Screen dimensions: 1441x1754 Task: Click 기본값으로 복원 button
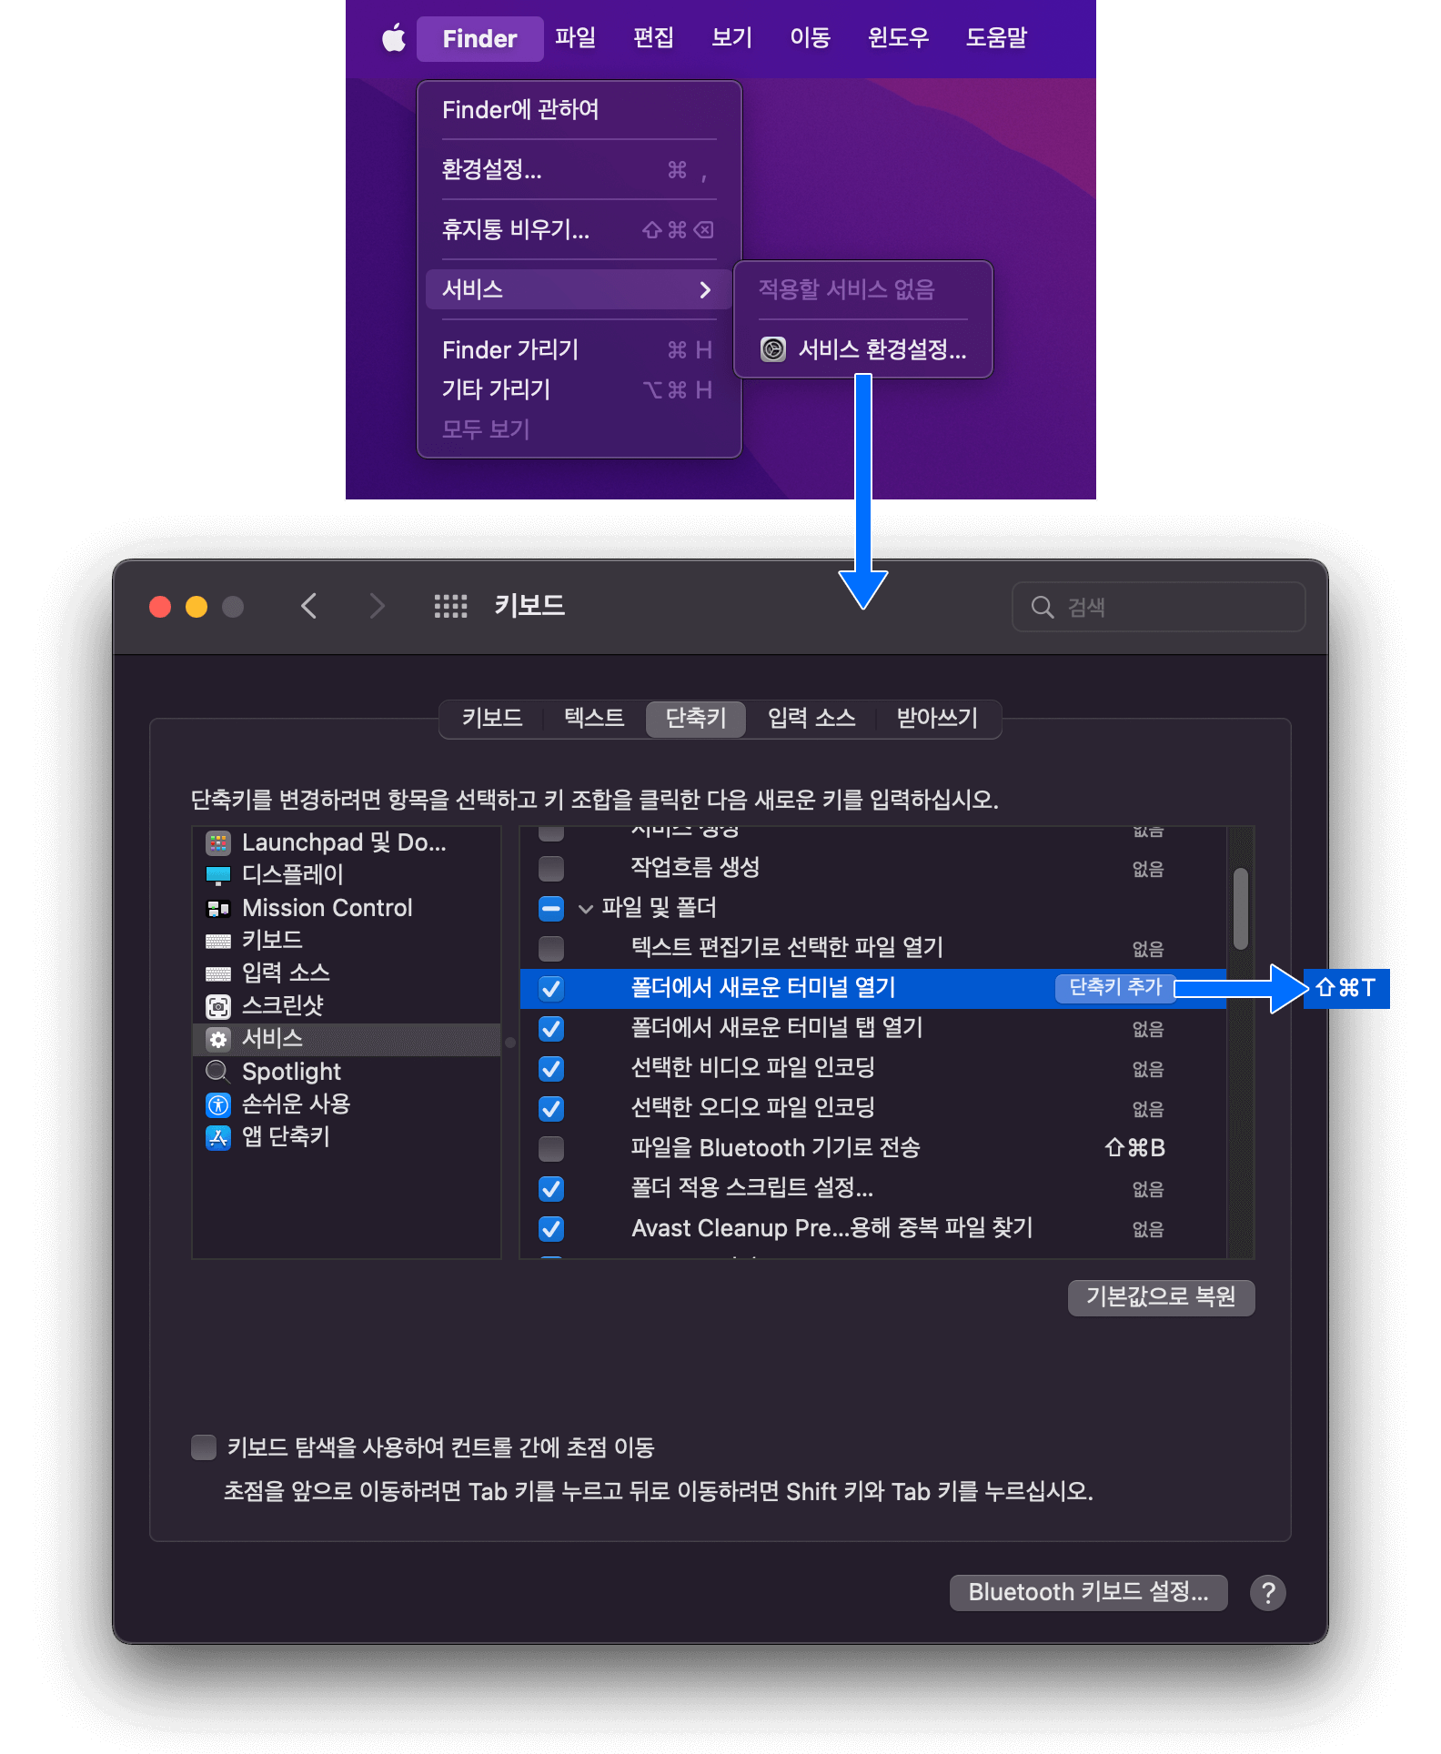1161,1297
